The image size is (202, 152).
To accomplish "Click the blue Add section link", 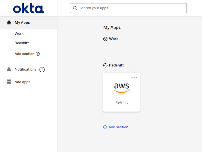I will pyautogui.click(x=118, y=127).
